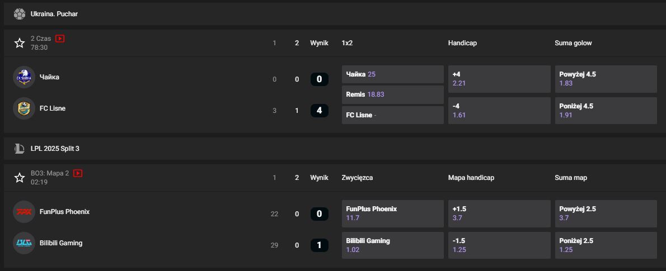Viewport: 666px width, 271px height.
Task: Click FC Lisne total score 4
Action: [320, 111]
